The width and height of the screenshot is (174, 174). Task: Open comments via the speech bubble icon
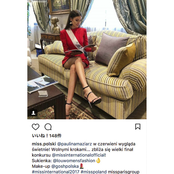48,127
